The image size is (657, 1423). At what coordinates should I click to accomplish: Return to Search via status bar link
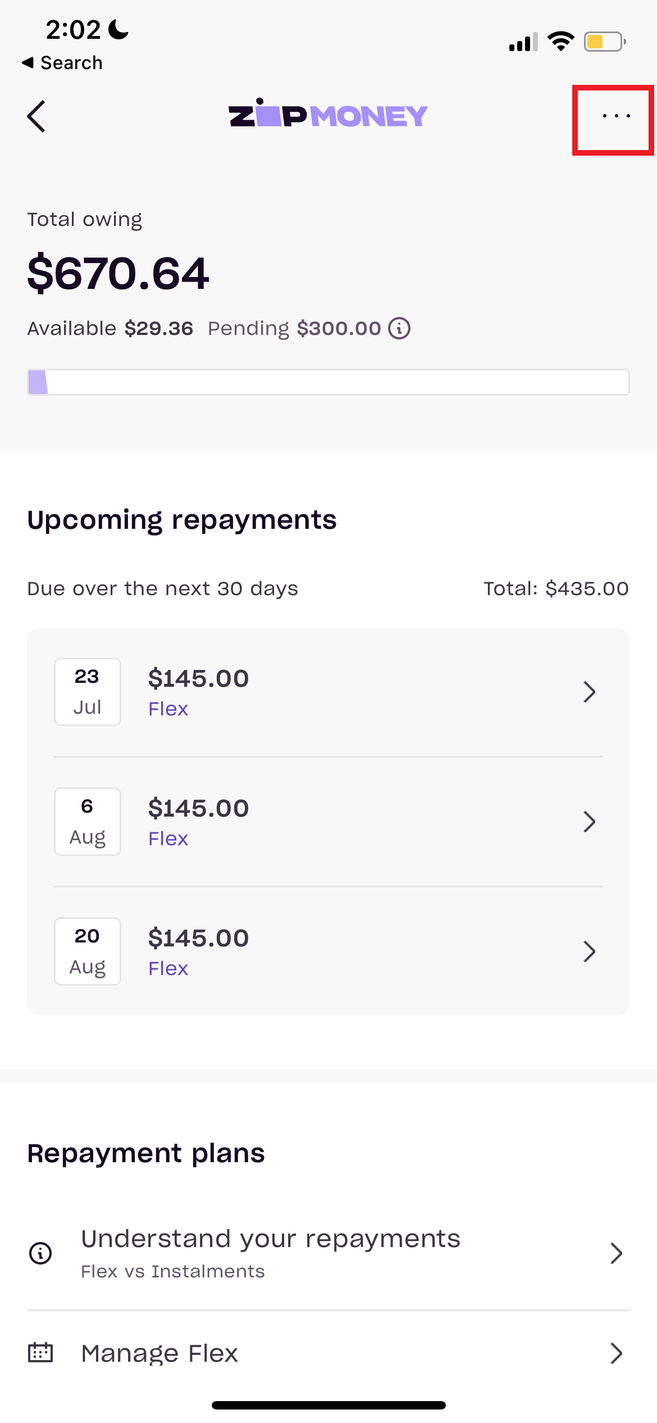[x=62, y=62]
